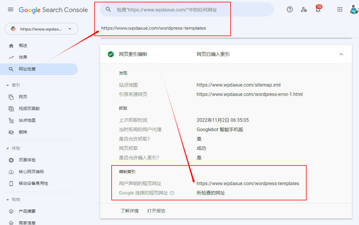Image resolution: width=359 pixels, height=225 pixels.
Task: Click the URL inspection search field
Action: (187, 10)
